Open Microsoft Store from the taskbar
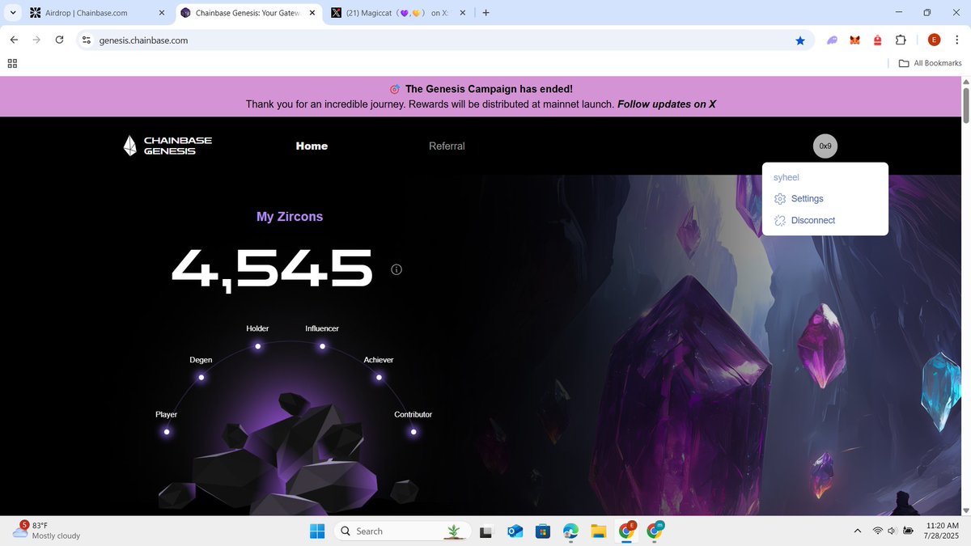Screen dimensions: 971x546 [543, 531]
